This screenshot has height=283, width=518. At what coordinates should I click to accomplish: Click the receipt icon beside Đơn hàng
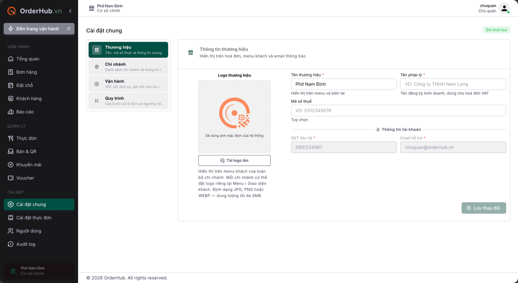pyautogui.click(x=11, y=72)
